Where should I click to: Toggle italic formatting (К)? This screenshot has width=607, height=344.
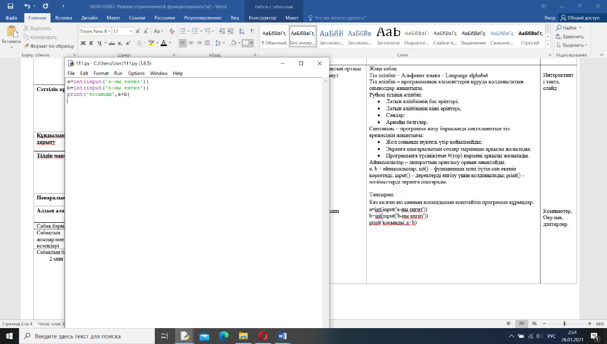tap(91, 43)
